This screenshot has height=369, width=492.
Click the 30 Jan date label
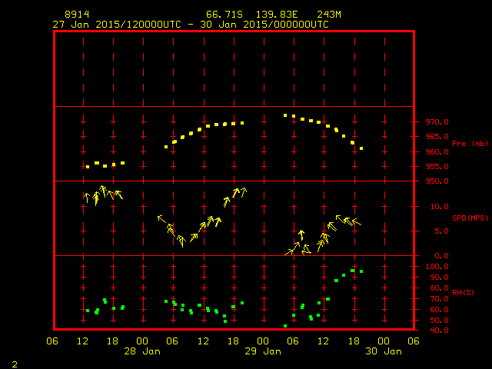pyautogui.click(x=384, y=351)
